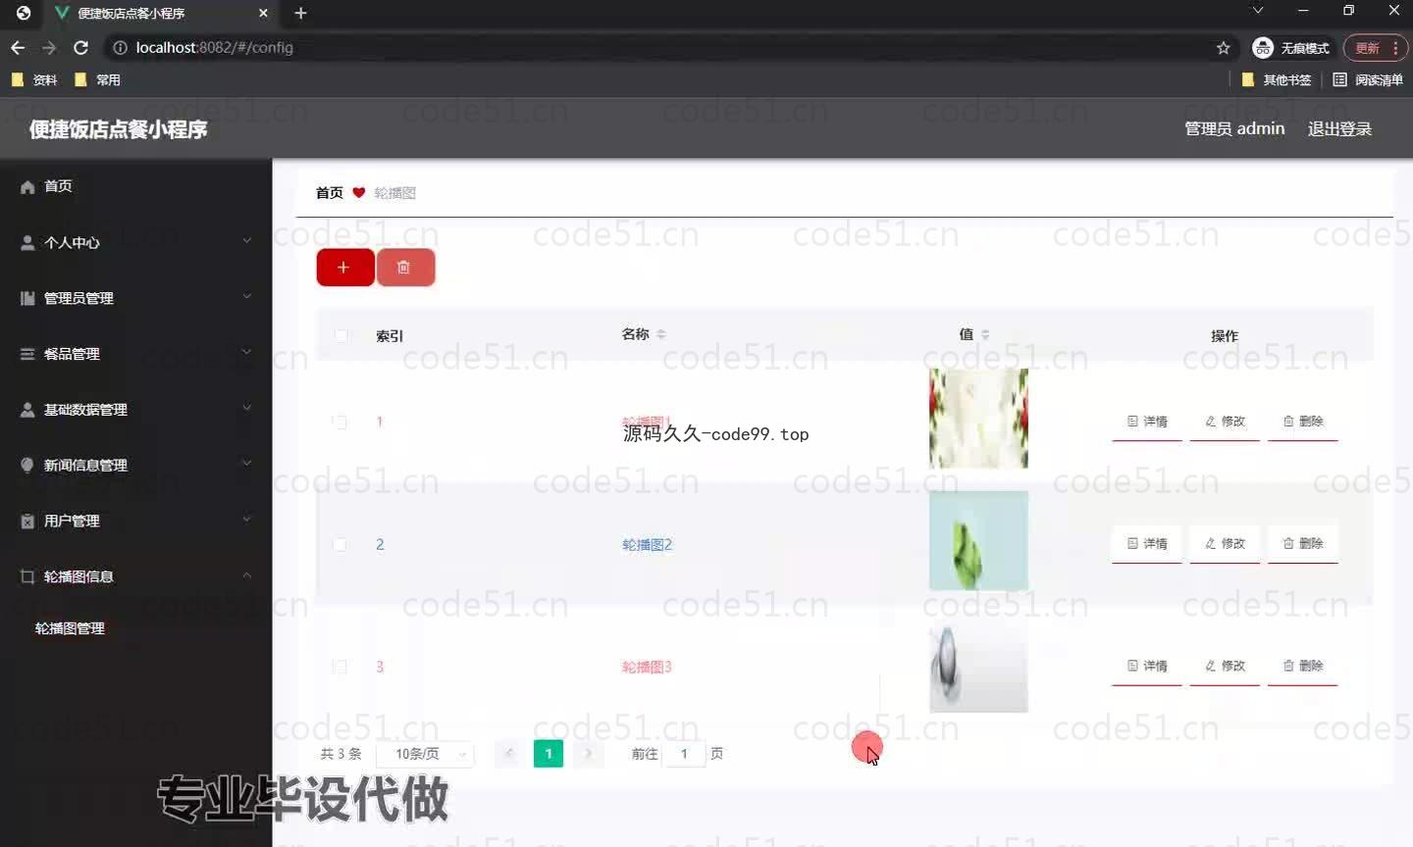Expand 用户管理 sidebar menu
1413x847 pixels.
click(135, 522)
